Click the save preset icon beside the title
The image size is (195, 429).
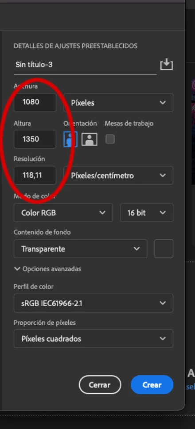166,65
